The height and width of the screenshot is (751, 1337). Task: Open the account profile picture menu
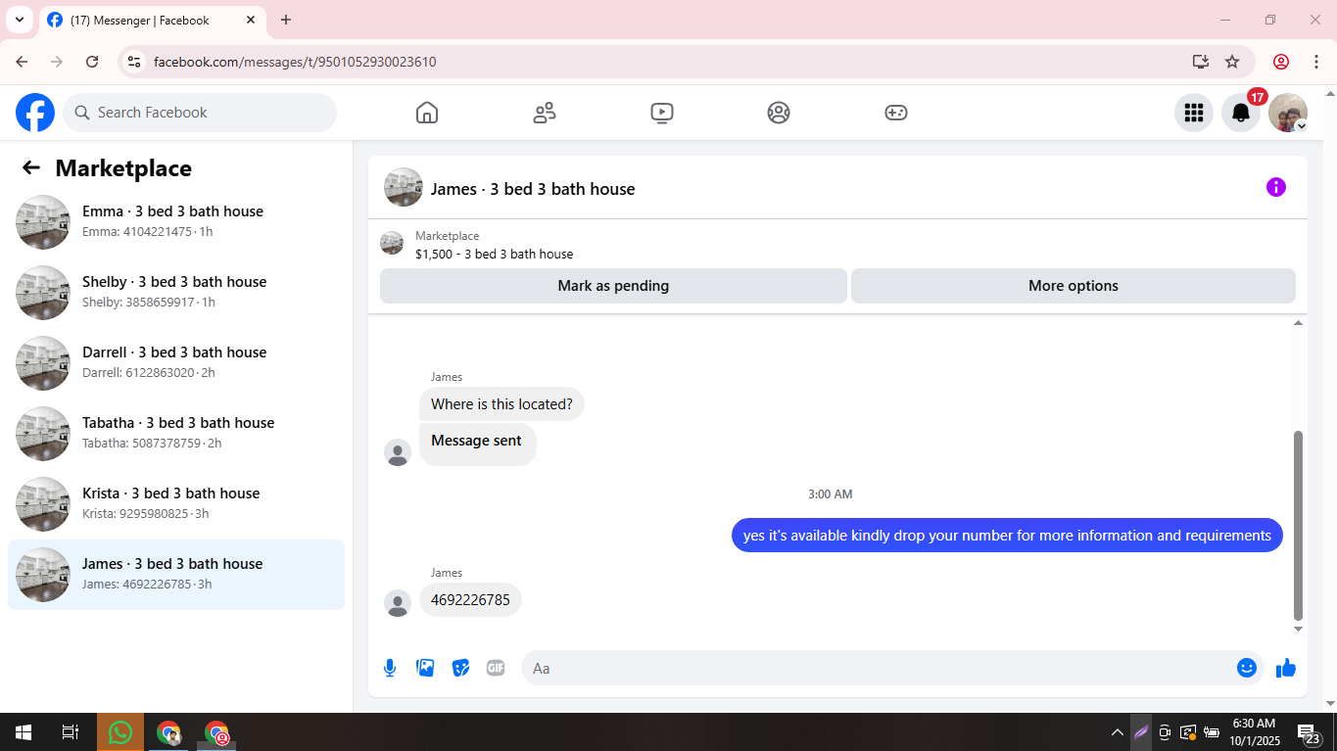[x=1288, y=113]
